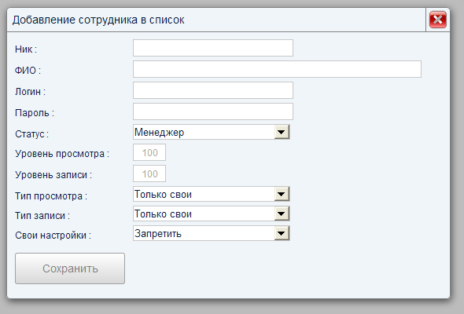Click the Логин label
464x314 pixels.
click(30, 92)
